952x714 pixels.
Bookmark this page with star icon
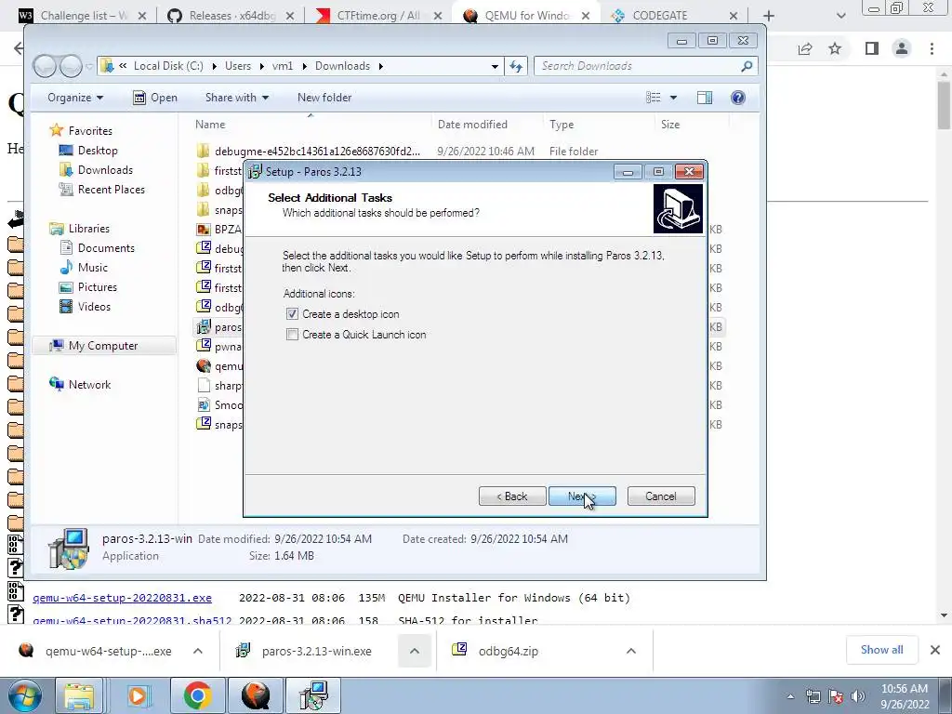point(835,48)
